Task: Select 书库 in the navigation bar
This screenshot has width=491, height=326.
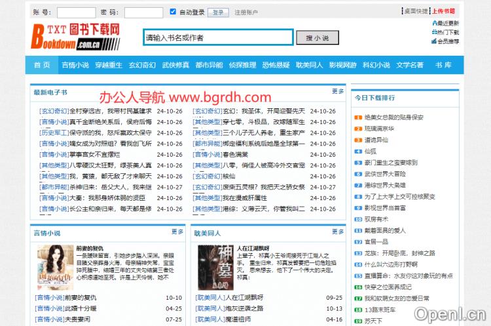Action: click(x=443, y=65)
